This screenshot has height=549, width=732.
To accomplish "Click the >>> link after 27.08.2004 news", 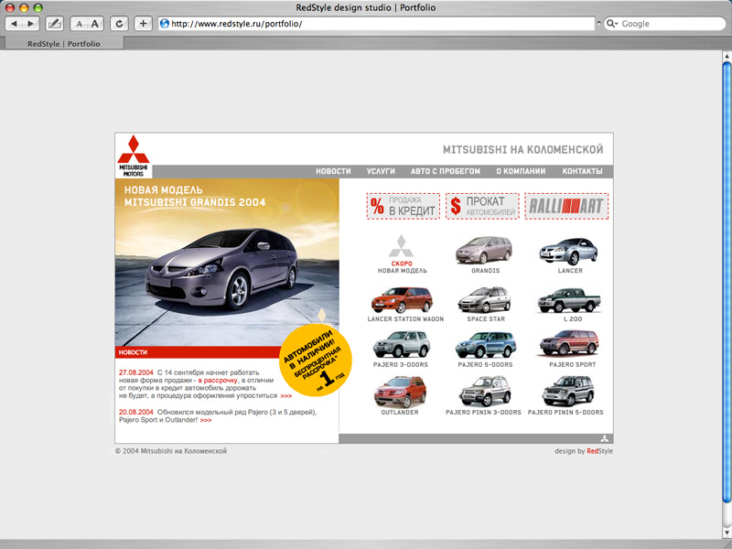I will [x=286, y=396].
